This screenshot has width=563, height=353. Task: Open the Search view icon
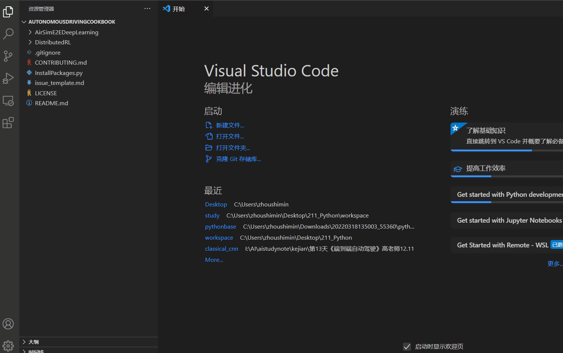[x=8, y=34]
